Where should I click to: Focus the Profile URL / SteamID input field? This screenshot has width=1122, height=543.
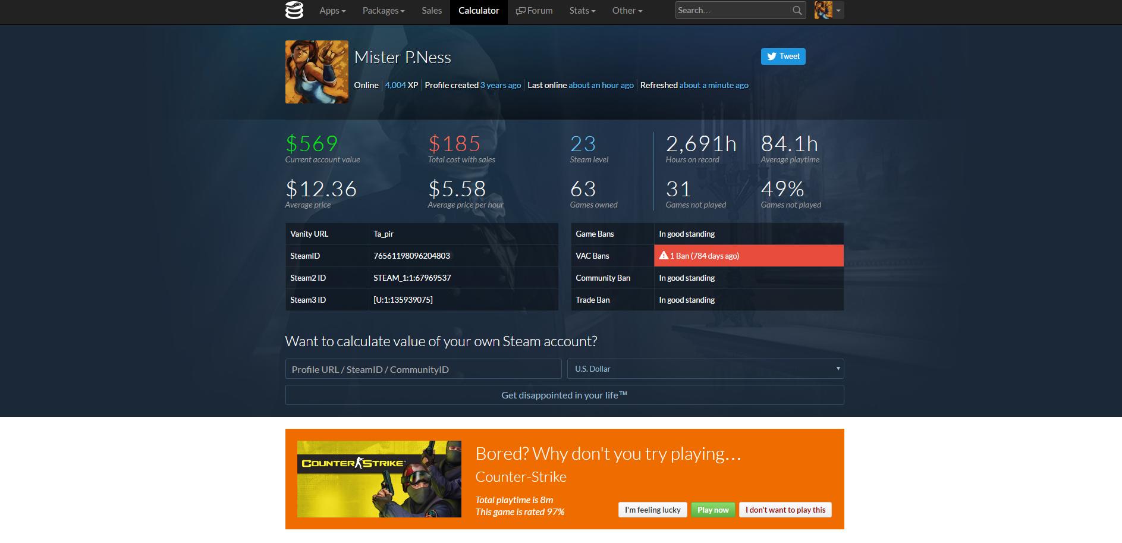point(423,369)
